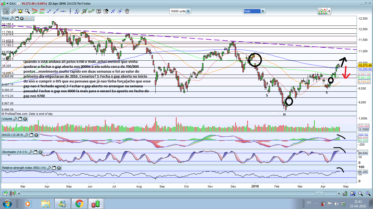Open the Daily timeframe dropdown
Viewport: 373px width, 209px height.
(254, 11)
